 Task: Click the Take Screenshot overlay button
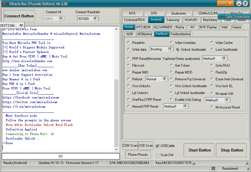235,17
